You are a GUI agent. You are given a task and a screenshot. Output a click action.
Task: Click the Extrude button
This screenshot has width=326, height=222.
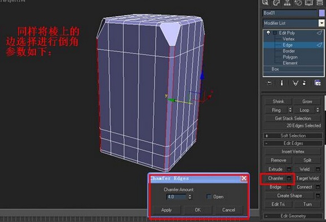275,169
